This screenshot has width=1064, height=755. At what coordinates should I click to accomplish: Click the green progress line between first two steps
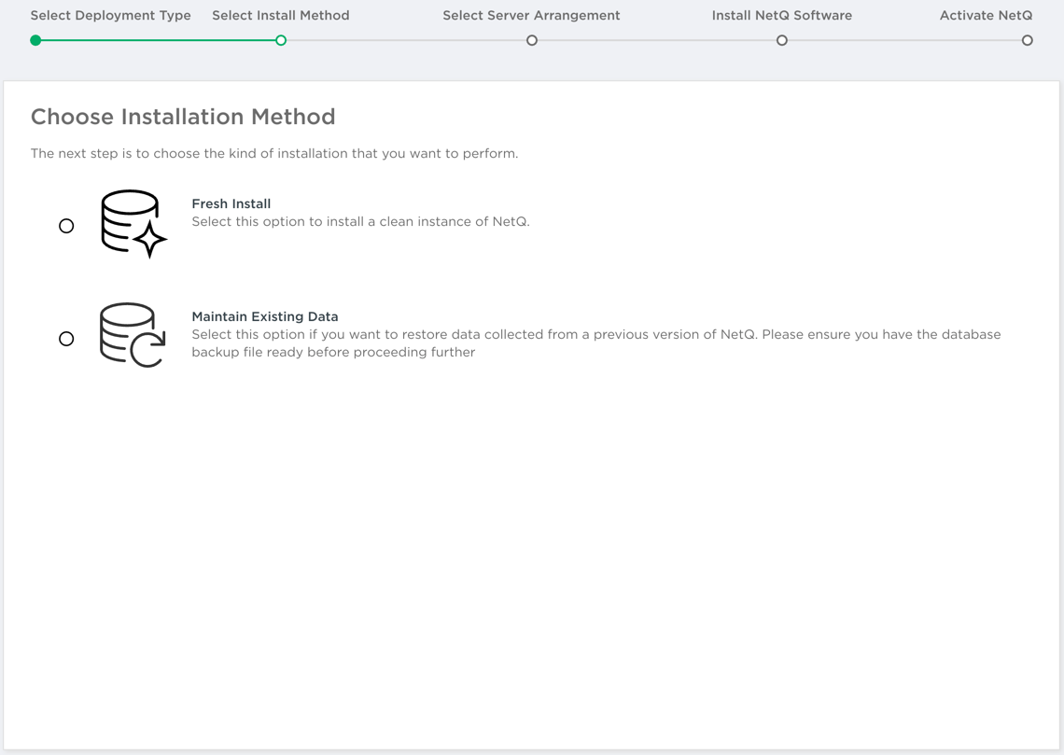pos(159,40)
